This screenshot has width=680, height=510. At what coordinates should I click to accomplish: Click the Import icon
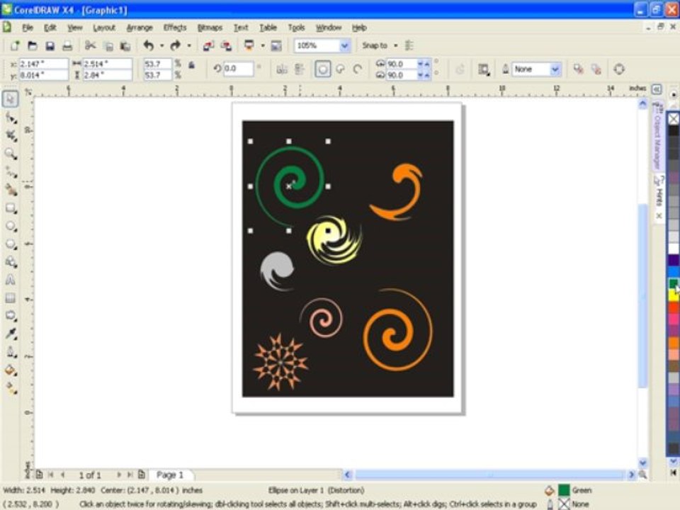coord(208,45)
